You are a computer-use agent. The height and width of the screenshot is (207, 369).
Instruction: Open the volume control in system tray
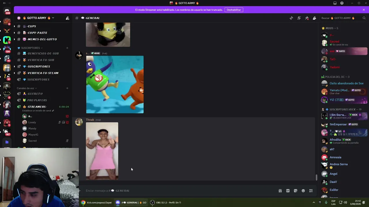(345, 202)
